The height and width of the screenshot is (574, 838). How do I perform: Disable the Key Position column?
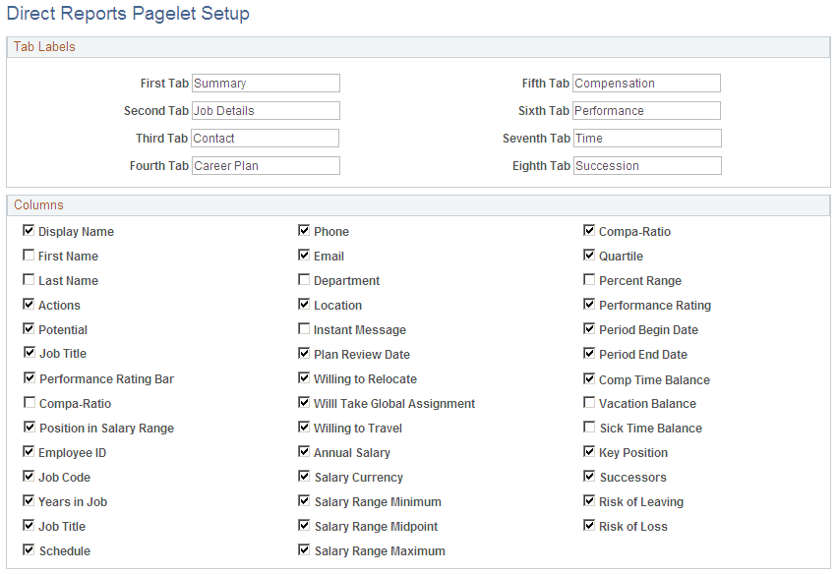[589, 451]
